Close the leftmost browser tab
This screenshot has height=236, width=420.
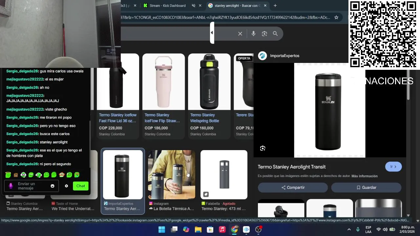tap(135, 6)
